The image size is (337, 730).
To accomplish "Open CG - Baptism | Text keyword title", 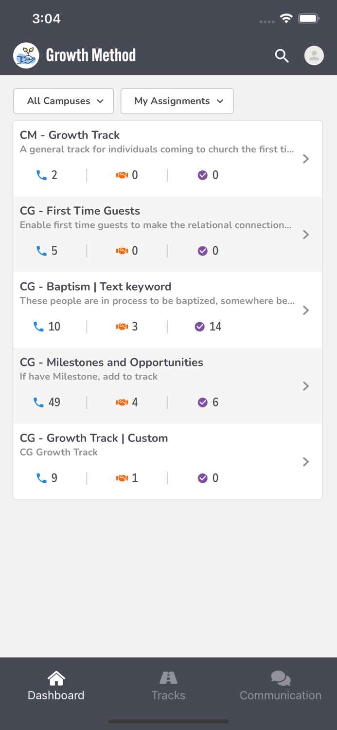I will [x=95, y=287].
